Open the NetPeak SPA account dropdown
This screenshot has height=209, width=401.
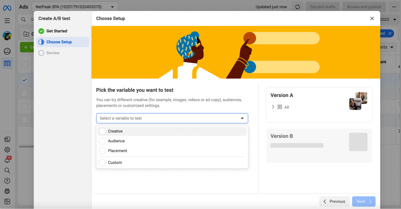(75, 7)
